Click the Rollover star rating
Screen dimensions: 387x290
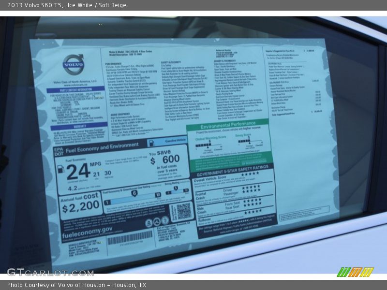point(253,212)
